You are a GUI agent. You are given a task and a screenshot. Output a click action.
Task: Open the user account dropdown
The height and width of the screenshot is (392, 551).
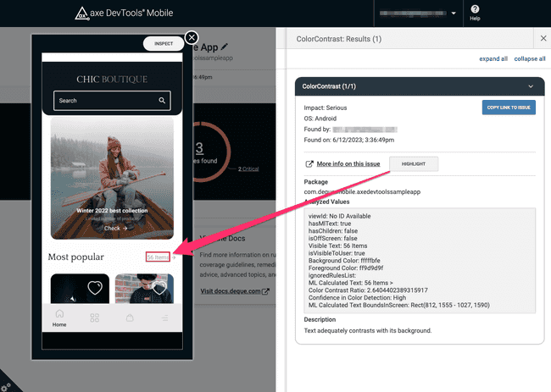pos(418,14)
